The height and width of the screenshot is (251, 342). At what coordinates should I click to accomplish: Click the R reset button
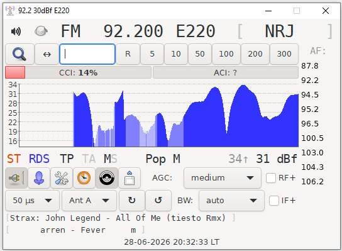click(x=128, y=54)
